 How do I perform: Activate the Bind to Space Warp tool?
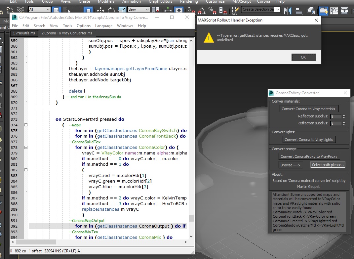pos(20,10)
